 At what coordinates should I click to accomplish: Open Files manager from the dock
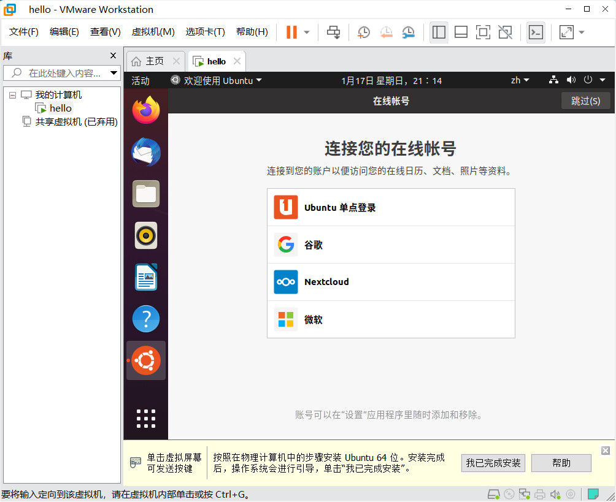click(x=146, y=194)
